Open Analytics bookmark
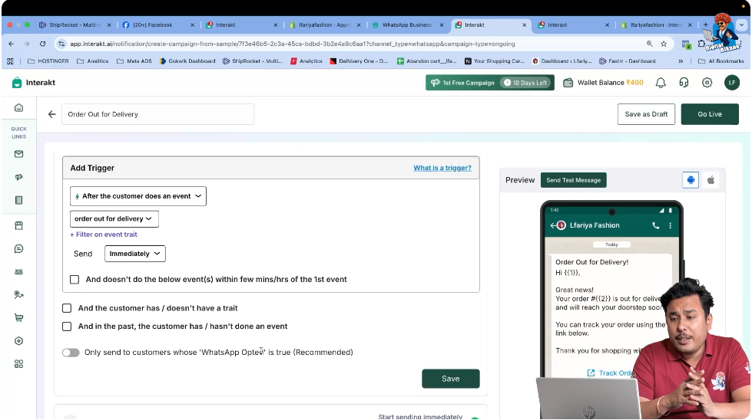The image size is (752, 420). [306, 61]
